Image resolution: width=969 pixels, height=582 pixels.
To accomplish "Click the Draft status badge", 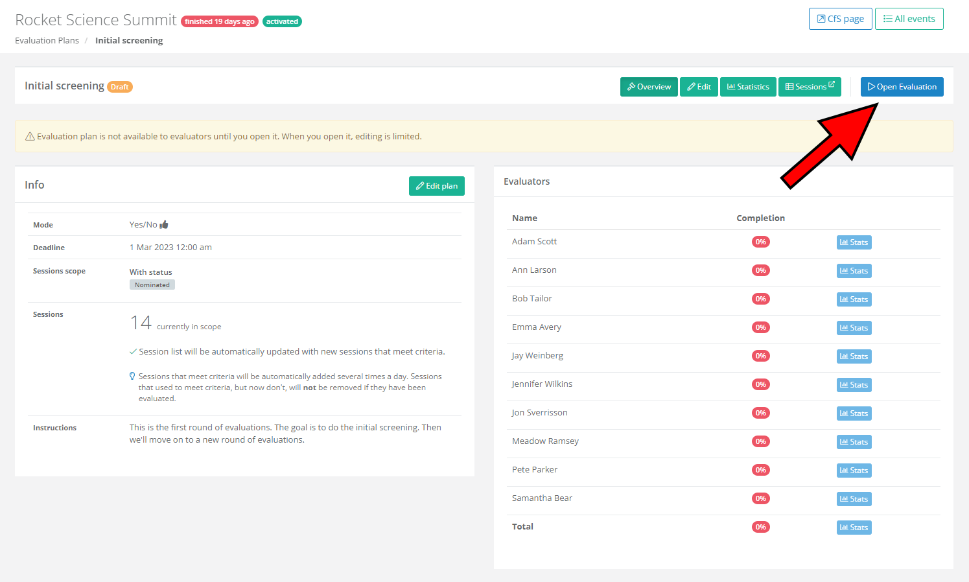I will tap(119, 87).
